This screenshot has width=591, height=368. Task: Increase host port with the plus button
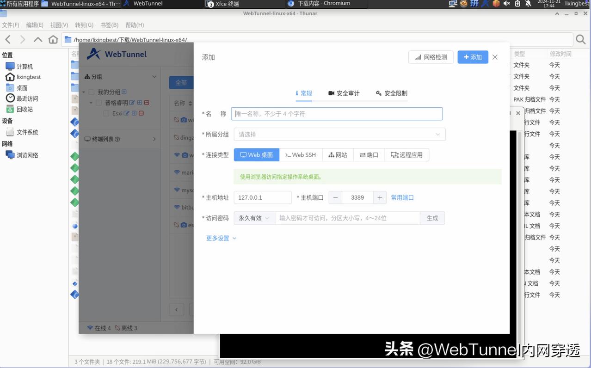pyautogui.click(x=379, y=197)
